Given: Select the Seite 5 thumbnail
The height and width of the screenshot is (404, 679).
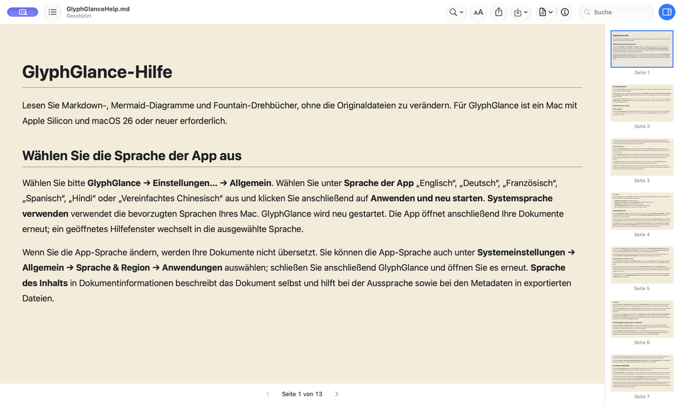Looking at the screenshot, I should pyautogui.click(x=642, y=265).
